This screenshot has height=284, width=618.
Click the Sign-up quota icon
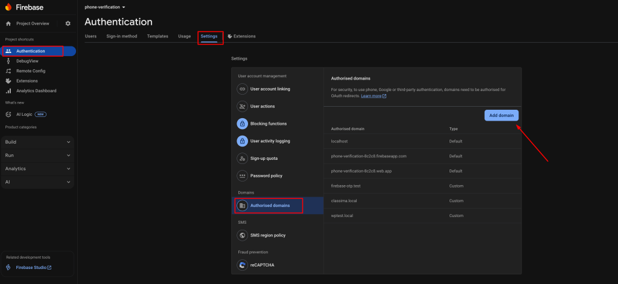pyautogui.click(x=242, y=159)
